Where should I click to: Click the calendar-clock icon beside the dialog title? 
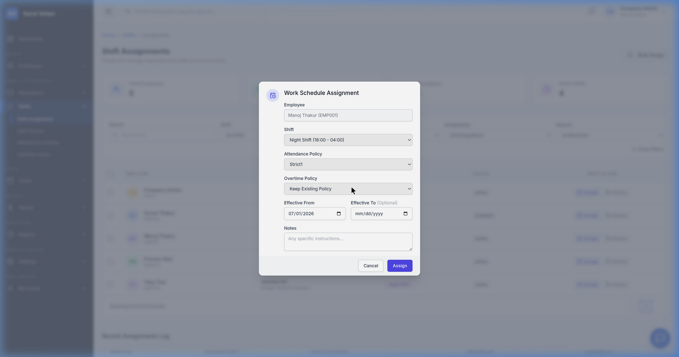272,95
